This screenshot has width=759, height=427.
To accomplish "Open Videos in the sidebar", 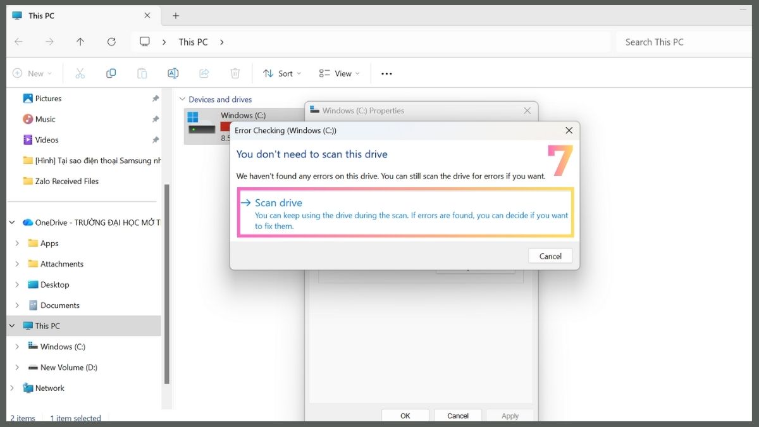I will pyautogui.click(x=40, y=140).
